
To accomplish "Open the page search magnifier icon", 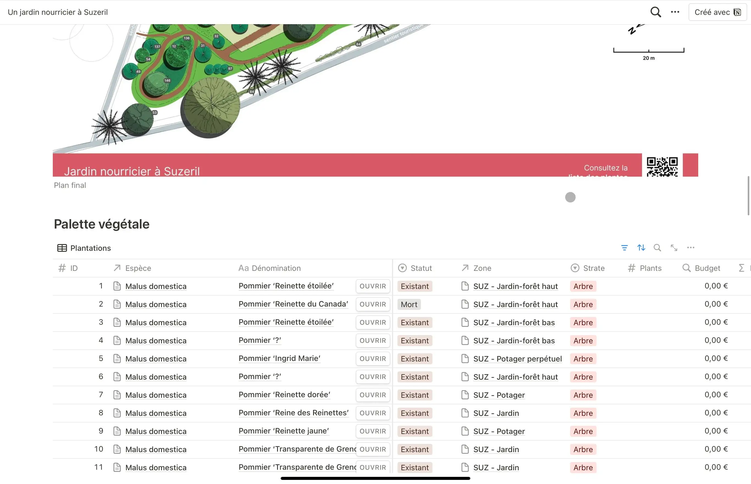I will coord(655,12).
